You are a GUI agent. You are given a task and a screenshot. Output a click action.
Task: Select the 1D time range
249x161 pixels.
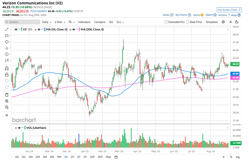pos(17,157)
